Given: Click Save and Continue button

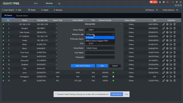Looking at the screenshot, I should coord(83,66).
